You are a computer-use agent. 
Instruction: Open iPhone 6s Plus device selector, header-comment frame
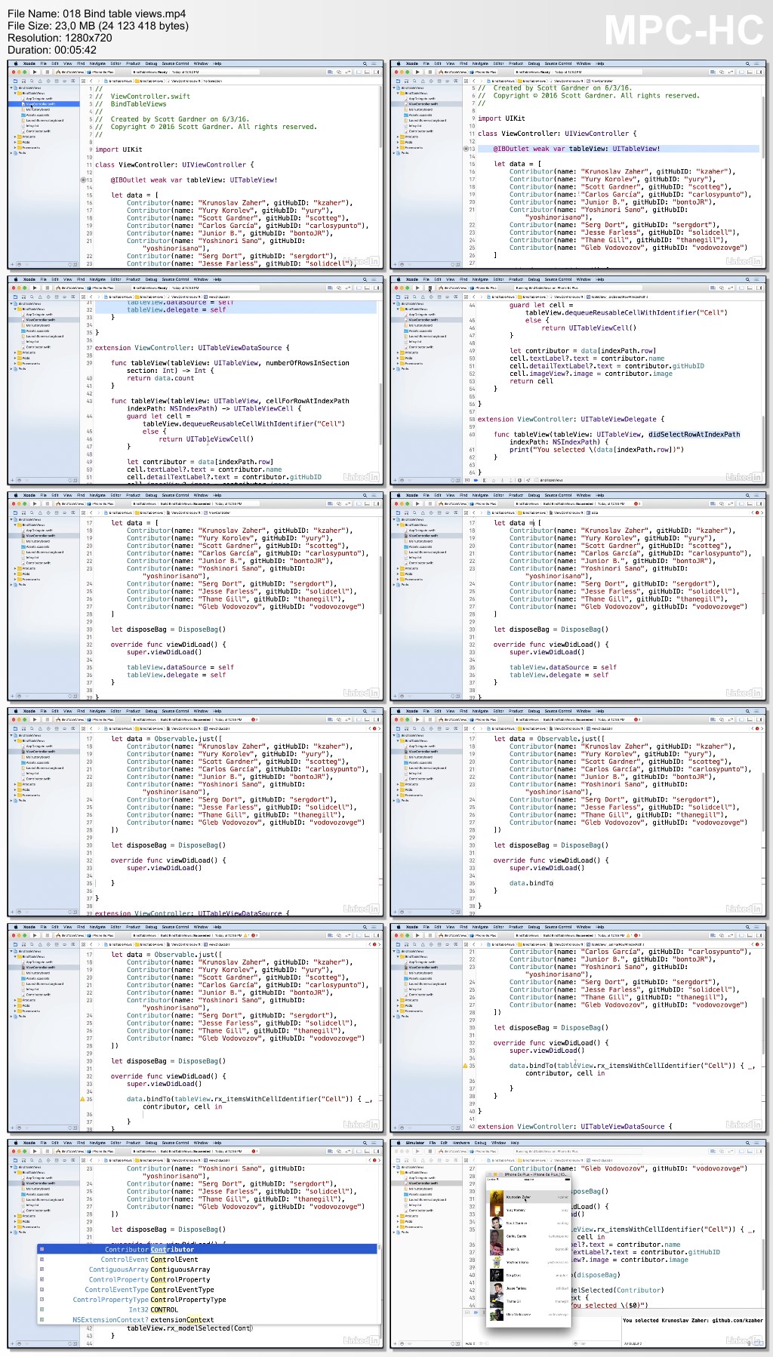click(x=100, y=72)
